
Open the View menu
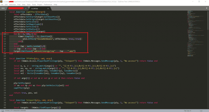point(24,4)
